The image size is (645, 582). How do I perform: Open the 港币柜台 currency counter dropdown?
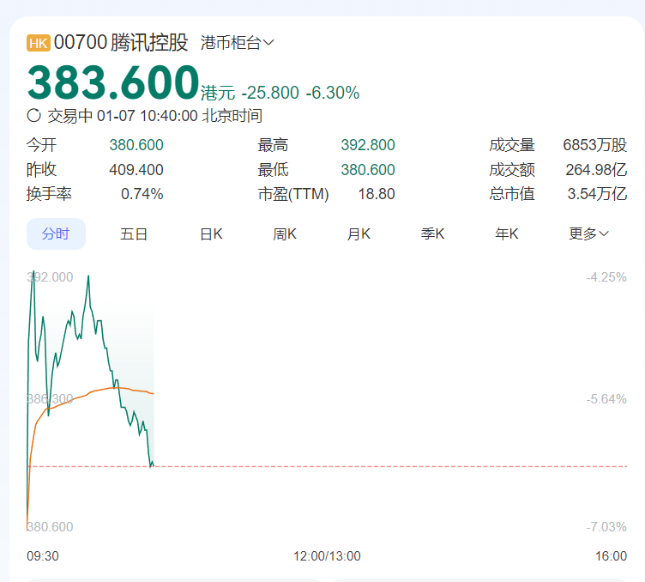tap(237, 42)
